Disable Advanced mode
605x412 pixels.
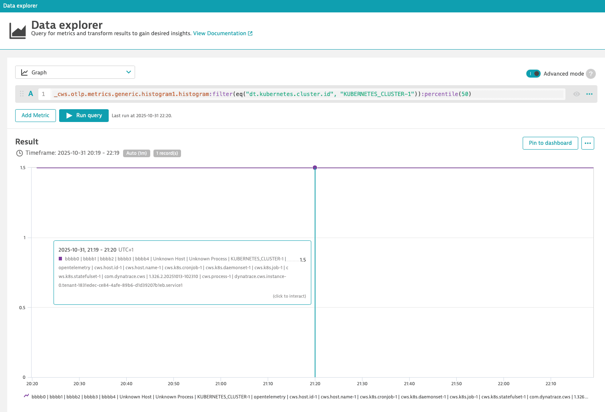click(533, 74)
